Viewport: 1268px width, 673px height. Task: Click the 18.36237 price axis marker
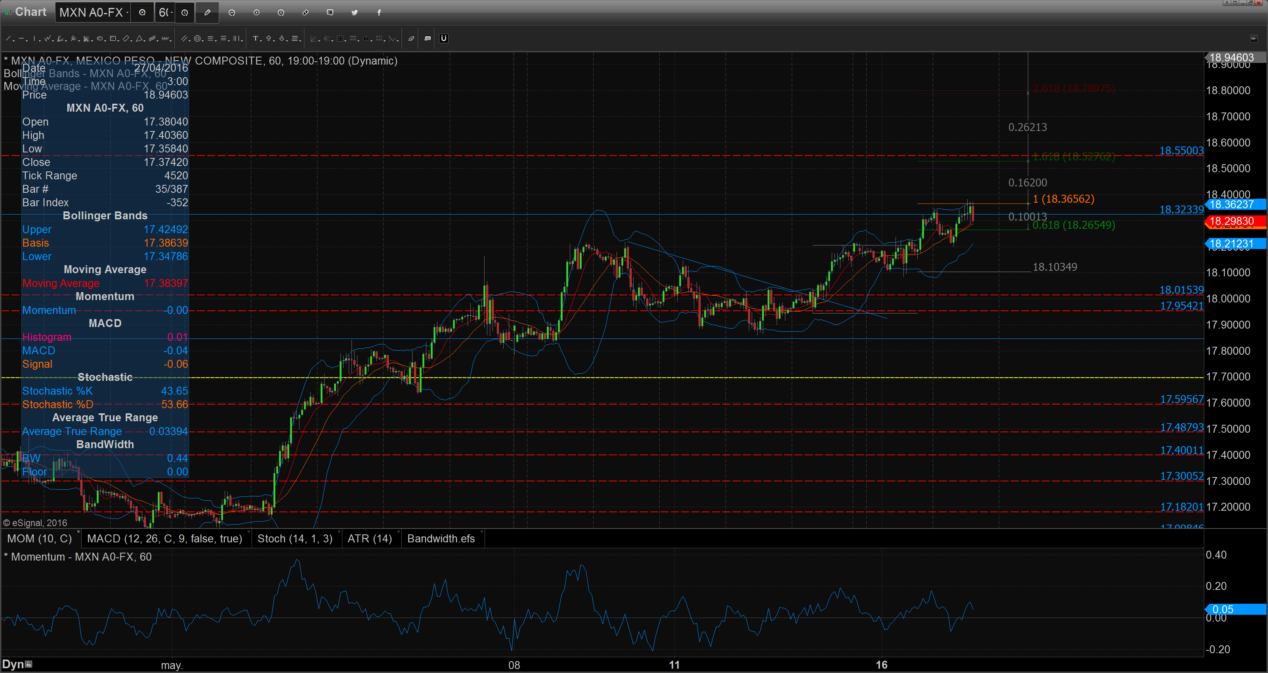coord(1236,205)
